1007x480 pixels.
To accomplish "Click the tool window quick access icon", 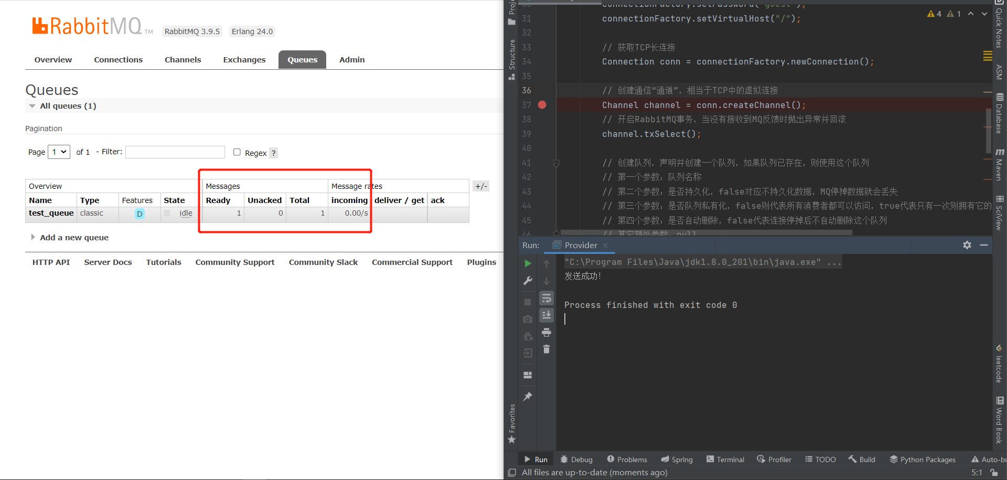I will [x=512, y=473].
